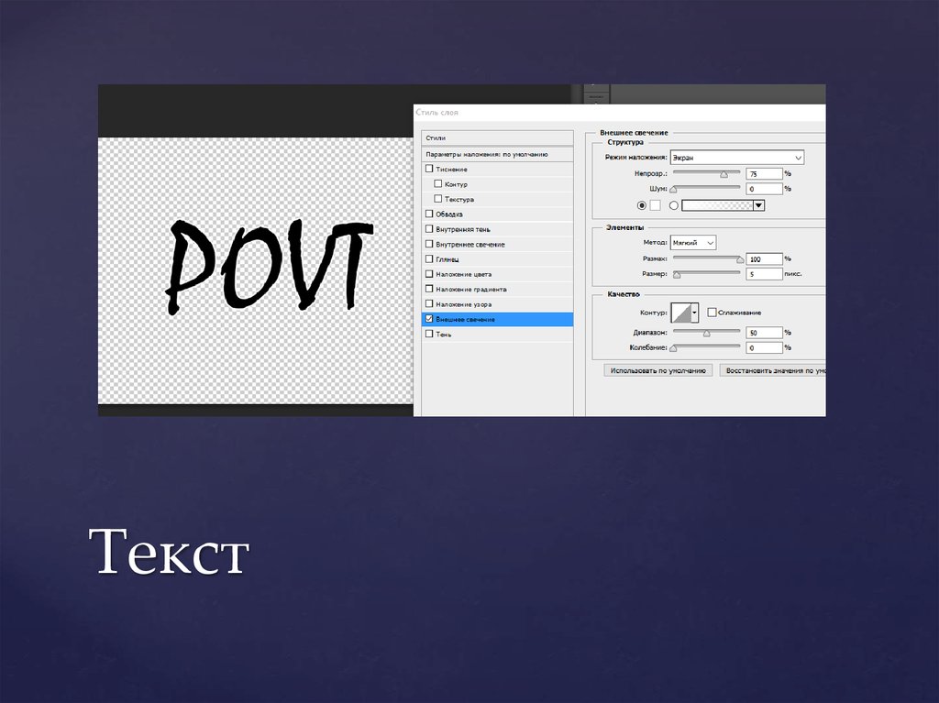Select the gradient radio button
939x703 pixels.
click(674, 205)
